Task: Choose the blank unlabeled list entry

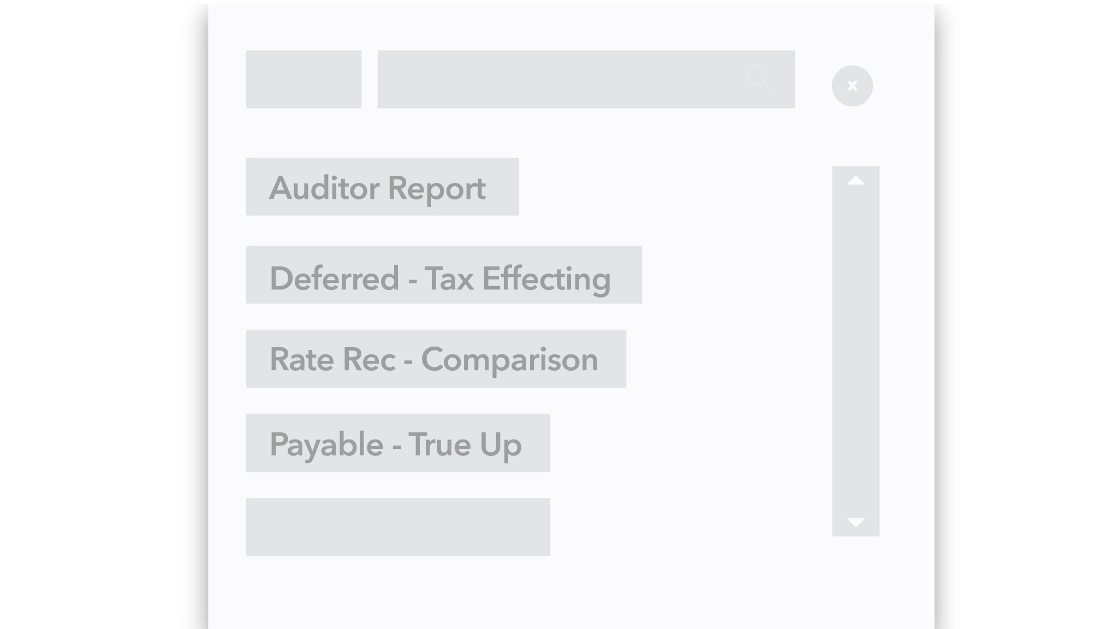Action: click(x=399, y=526)
